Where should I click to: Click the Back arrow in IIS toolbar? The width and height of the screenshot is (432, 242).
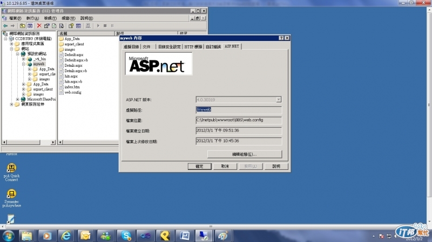5,26
